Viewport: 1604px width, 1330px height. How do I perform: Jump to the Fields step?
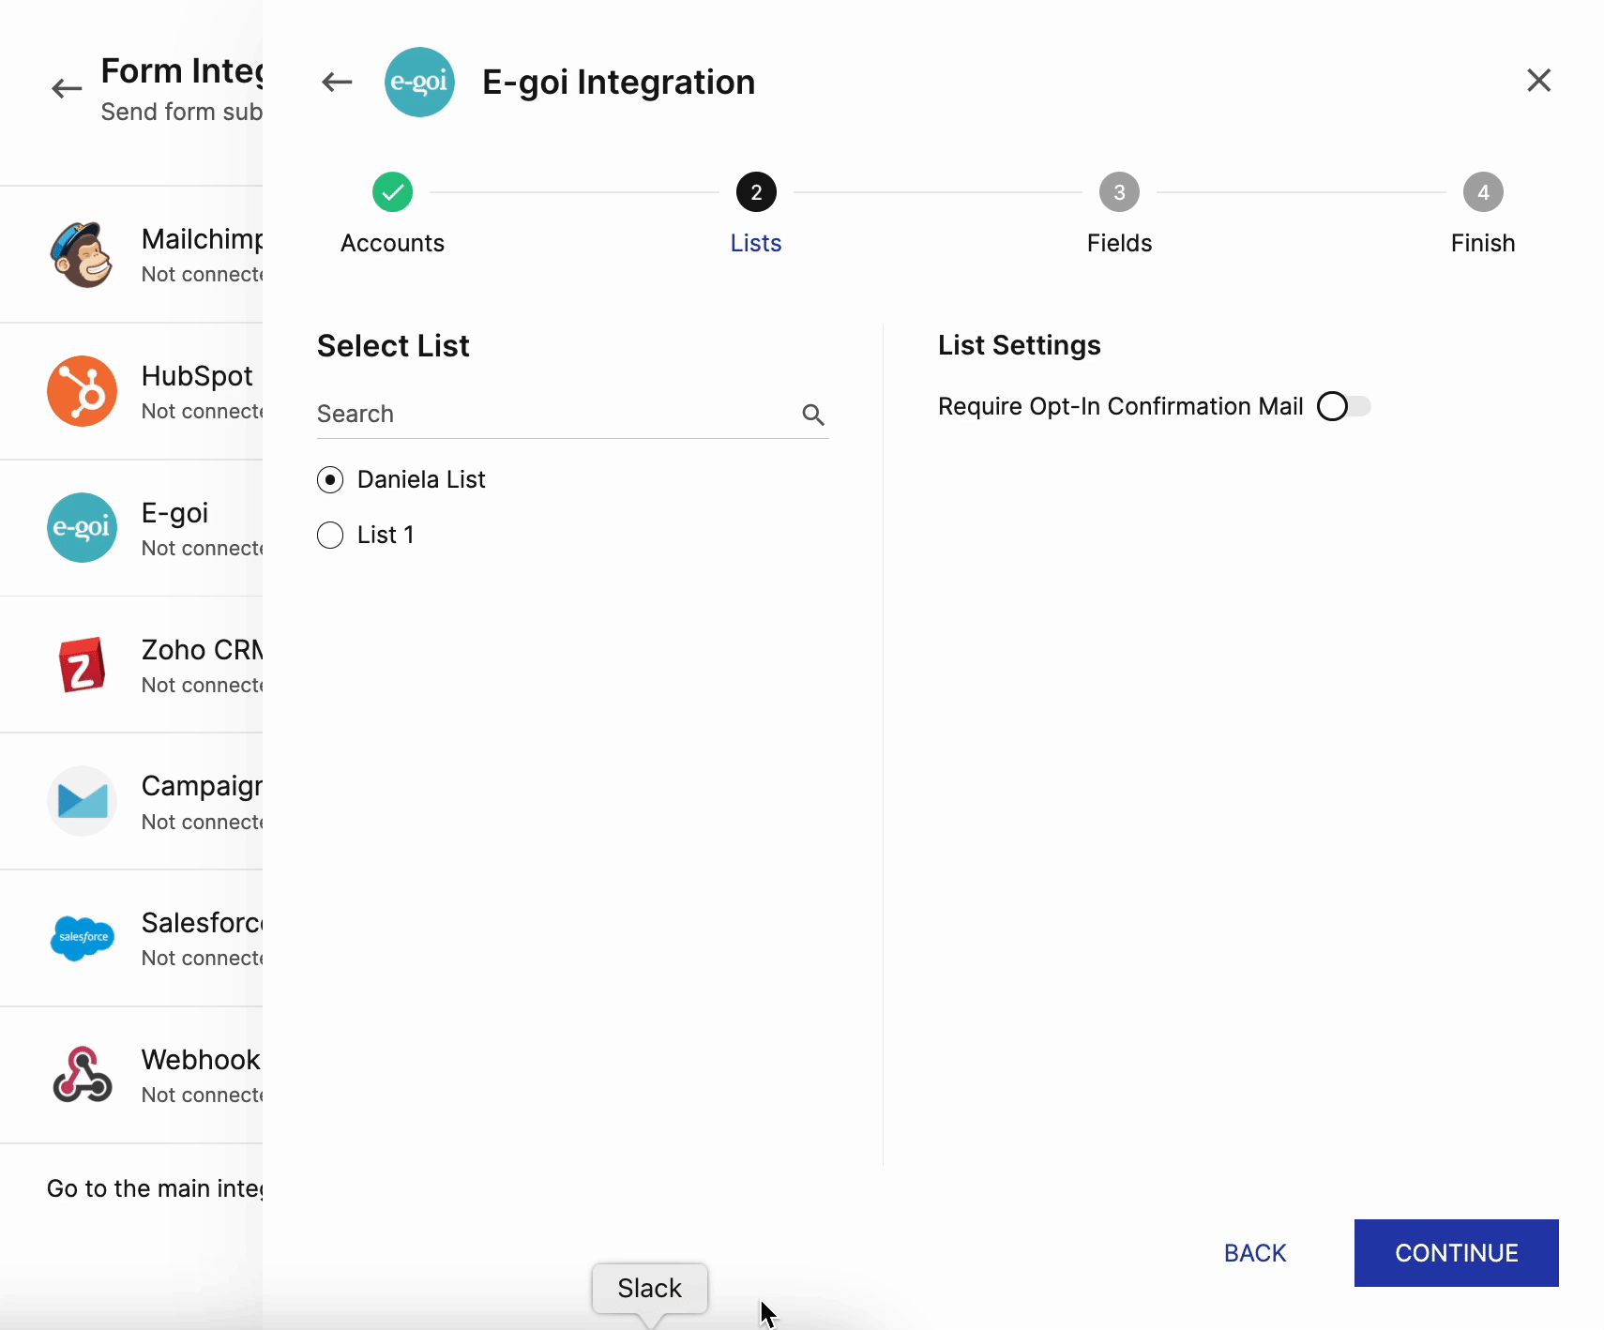(1119, 193)
